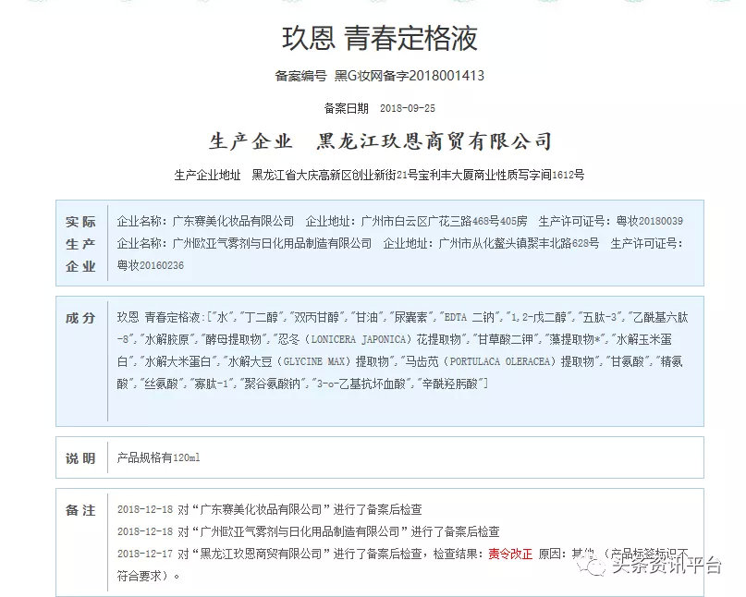Select the ingredient 甘草酸二钾
Viewport: 746px width, 597px height.
pos(506,340)
